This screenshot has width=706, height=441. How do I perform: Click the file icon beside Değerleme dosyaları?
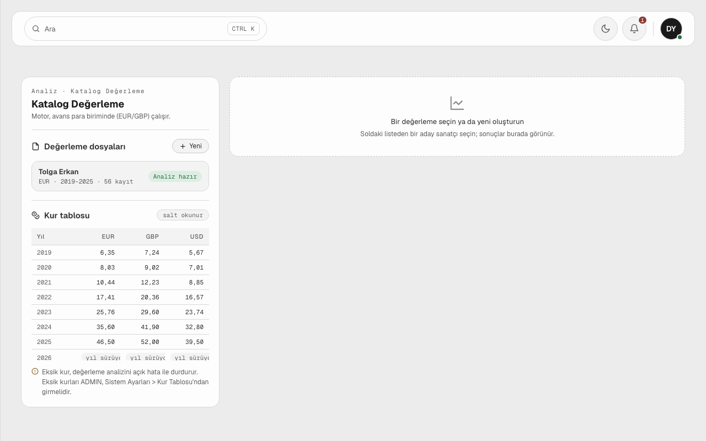tap(36, 147)
